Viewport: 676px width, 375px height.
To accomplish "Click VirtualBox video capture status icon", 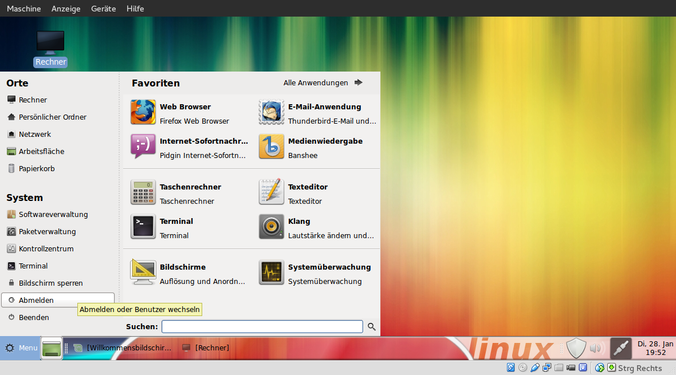I will (571, 368).
